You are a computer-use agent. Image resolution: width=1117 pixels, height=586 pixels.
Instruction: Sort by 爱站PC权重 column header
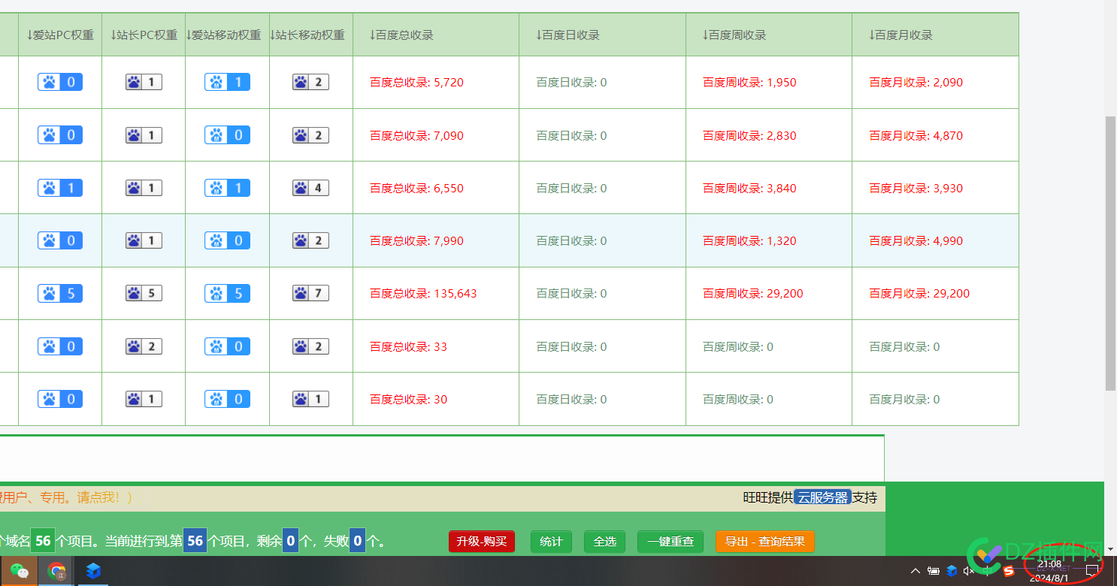click(60, 35)
